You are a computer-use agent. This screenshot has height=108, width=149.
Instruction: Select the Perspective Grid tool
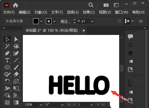(x=16, y=95)
